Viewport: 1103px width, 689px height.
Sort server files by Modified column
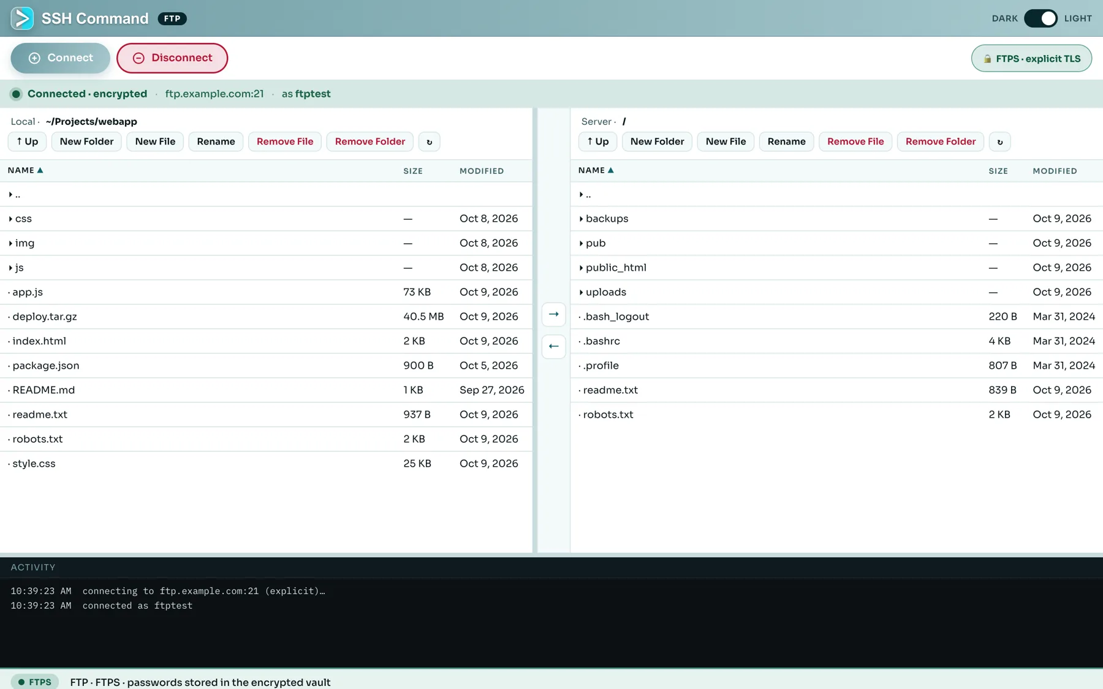[x=1055, y=171]
